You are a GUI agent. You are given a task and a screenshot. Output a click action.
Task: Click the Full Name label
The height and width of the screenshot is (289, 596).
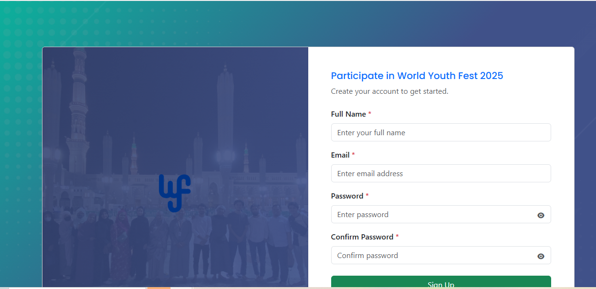tap(348, 114)
